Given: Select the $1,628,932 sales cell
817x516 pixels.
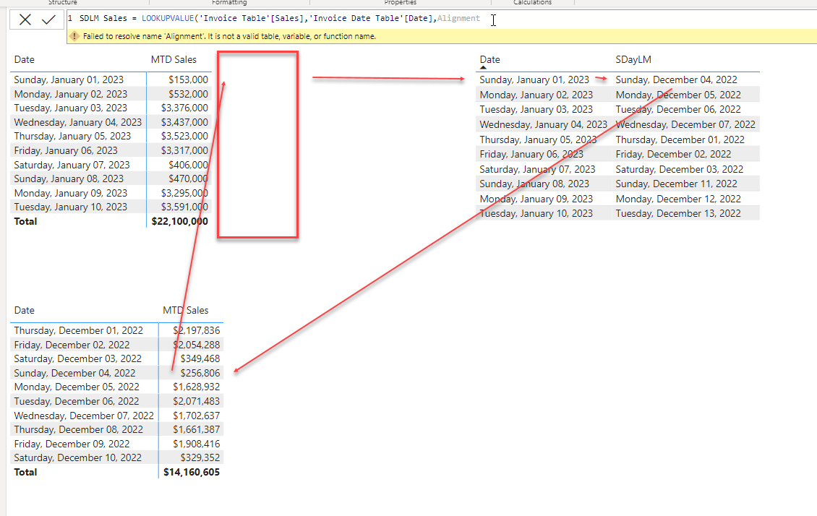Looking at the screenshot, I should coord(197,387).
